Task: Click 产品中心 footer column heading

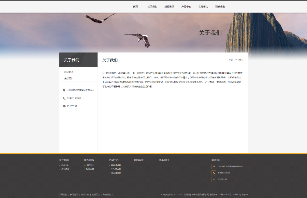Action: pyautogui.click(x=114, y=160)
